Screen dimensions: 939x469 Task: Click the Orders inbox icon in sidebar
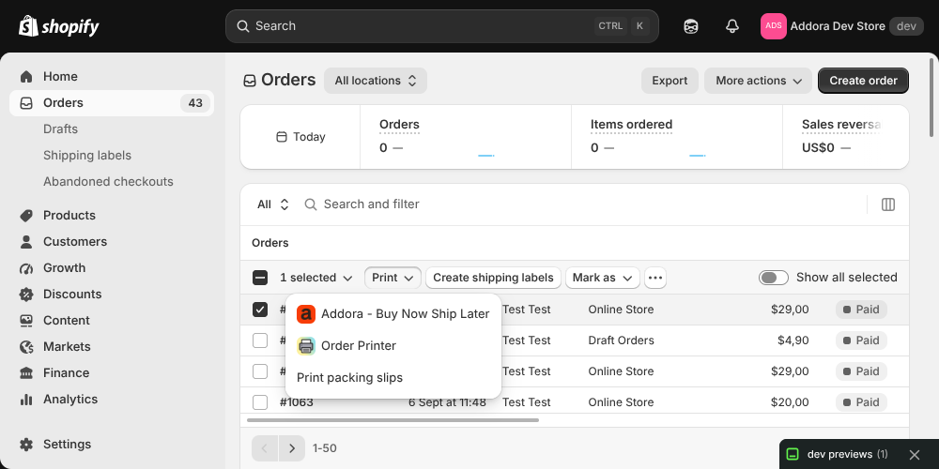[26, 103]
